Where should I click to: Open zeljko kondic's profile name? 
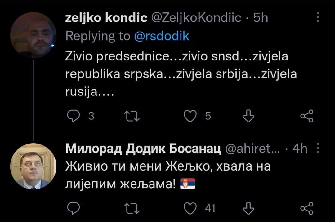point(106,19)
